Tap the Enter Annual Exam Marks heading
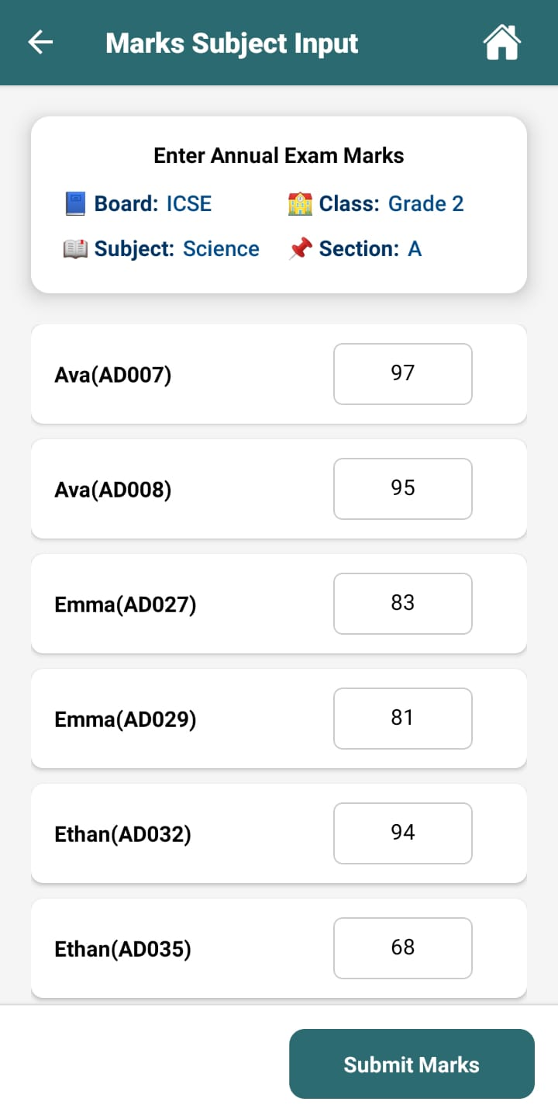This screenshot has height=1105, width=558. click(x=279, y=156)
